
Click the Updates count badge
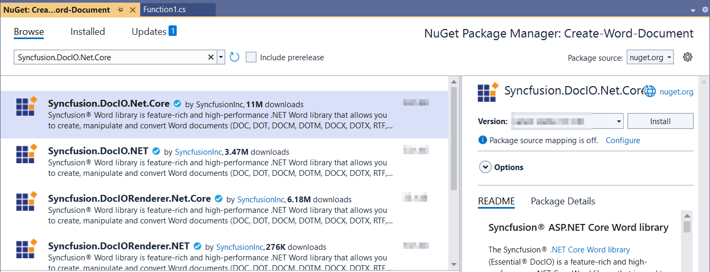[x=172, y=31]
